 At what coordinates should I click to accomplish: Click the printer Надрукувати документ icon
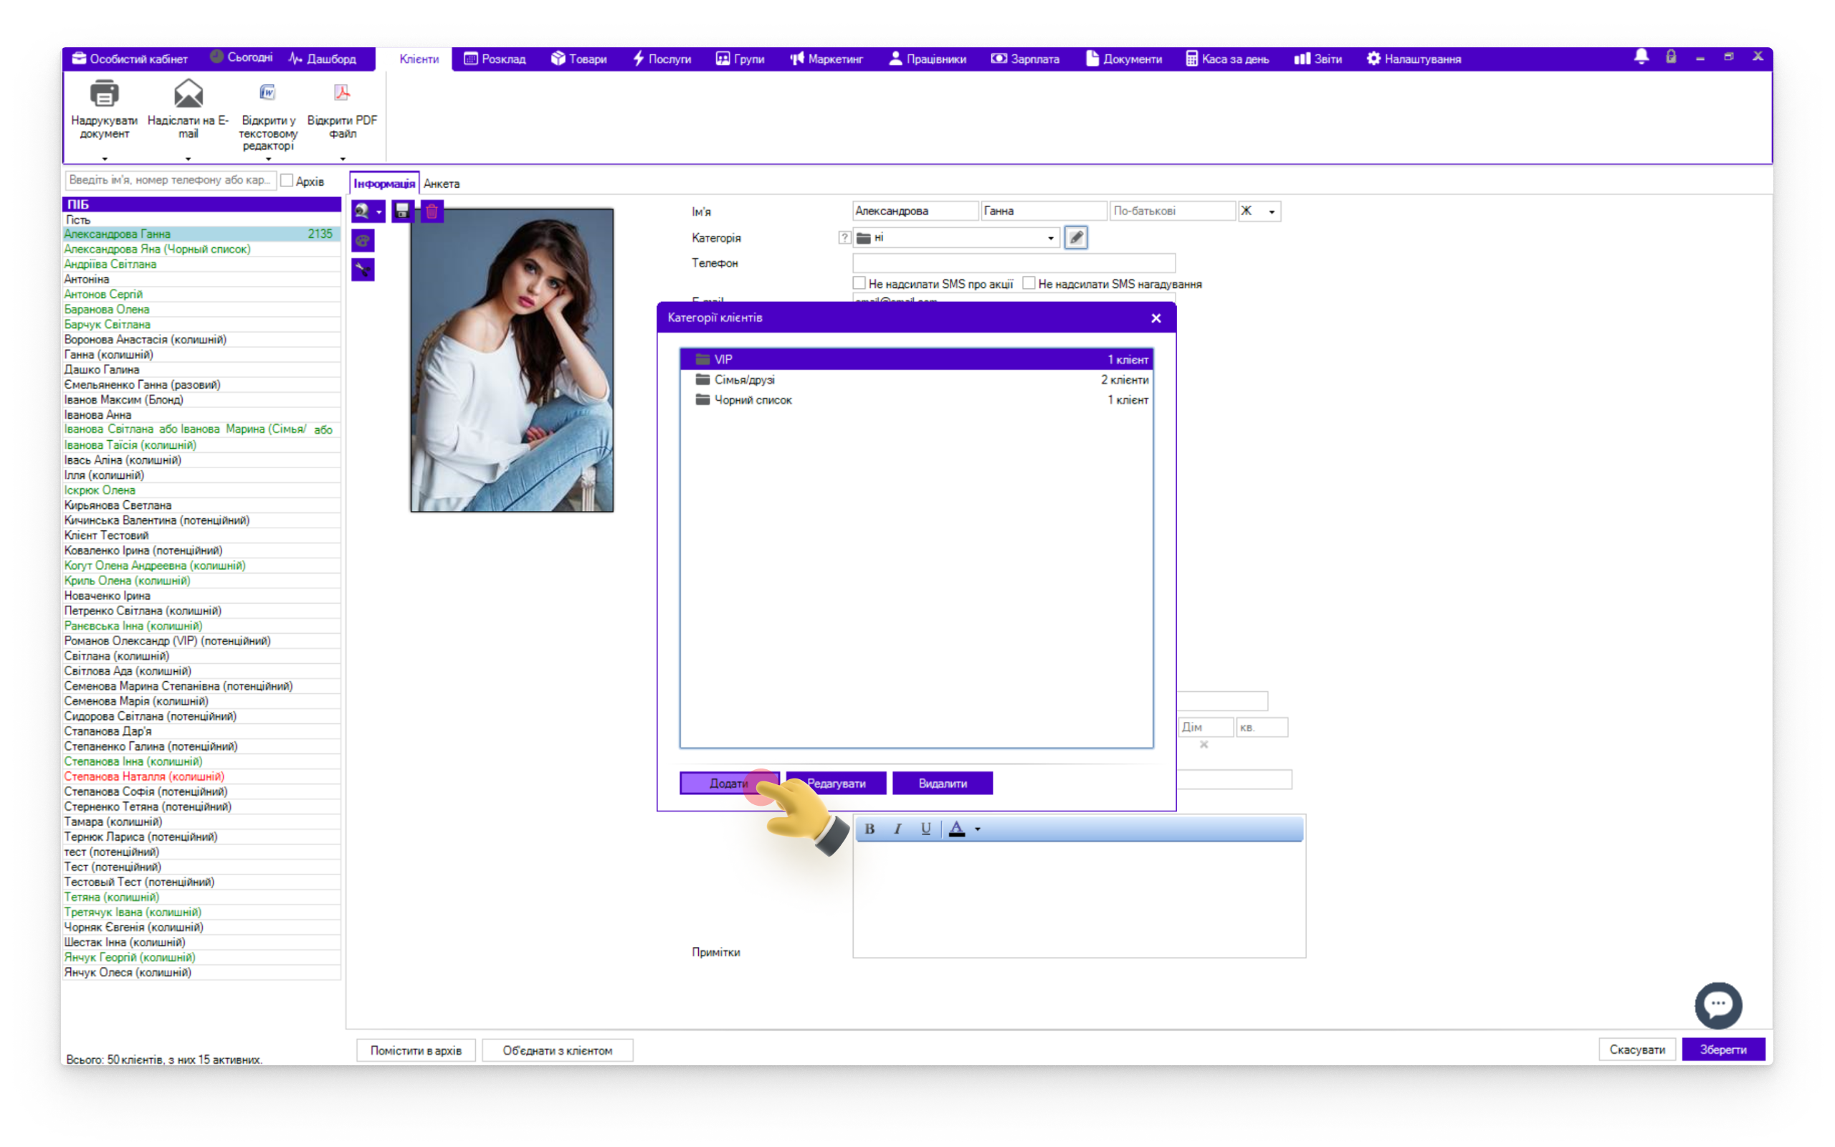(x=105, y=94)
